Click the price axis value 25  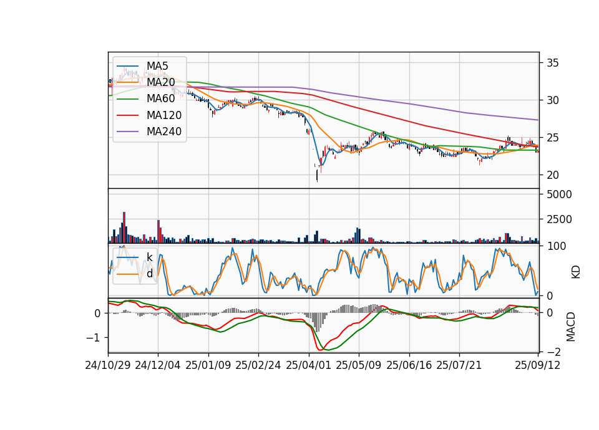(x=552, y=138)
